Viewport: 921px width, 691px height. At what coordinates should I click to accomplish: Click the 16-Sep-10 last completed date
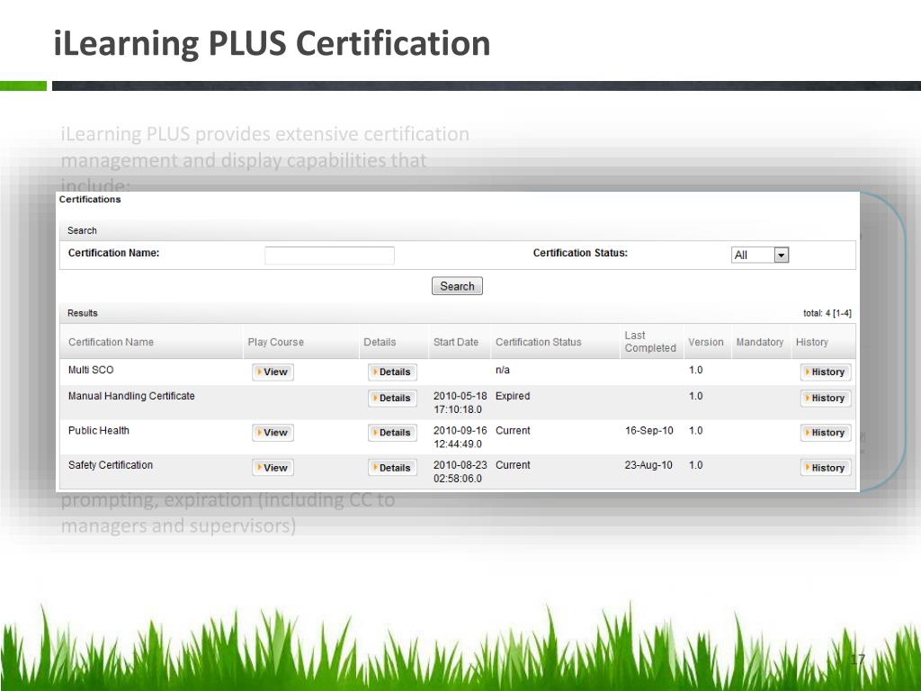coord(648,431)
